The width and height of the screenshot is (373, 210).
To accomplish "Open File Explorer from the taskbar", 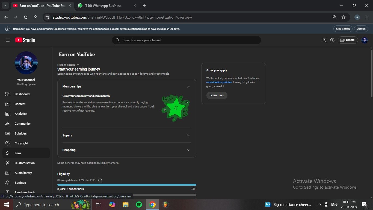I will [125, 205].
